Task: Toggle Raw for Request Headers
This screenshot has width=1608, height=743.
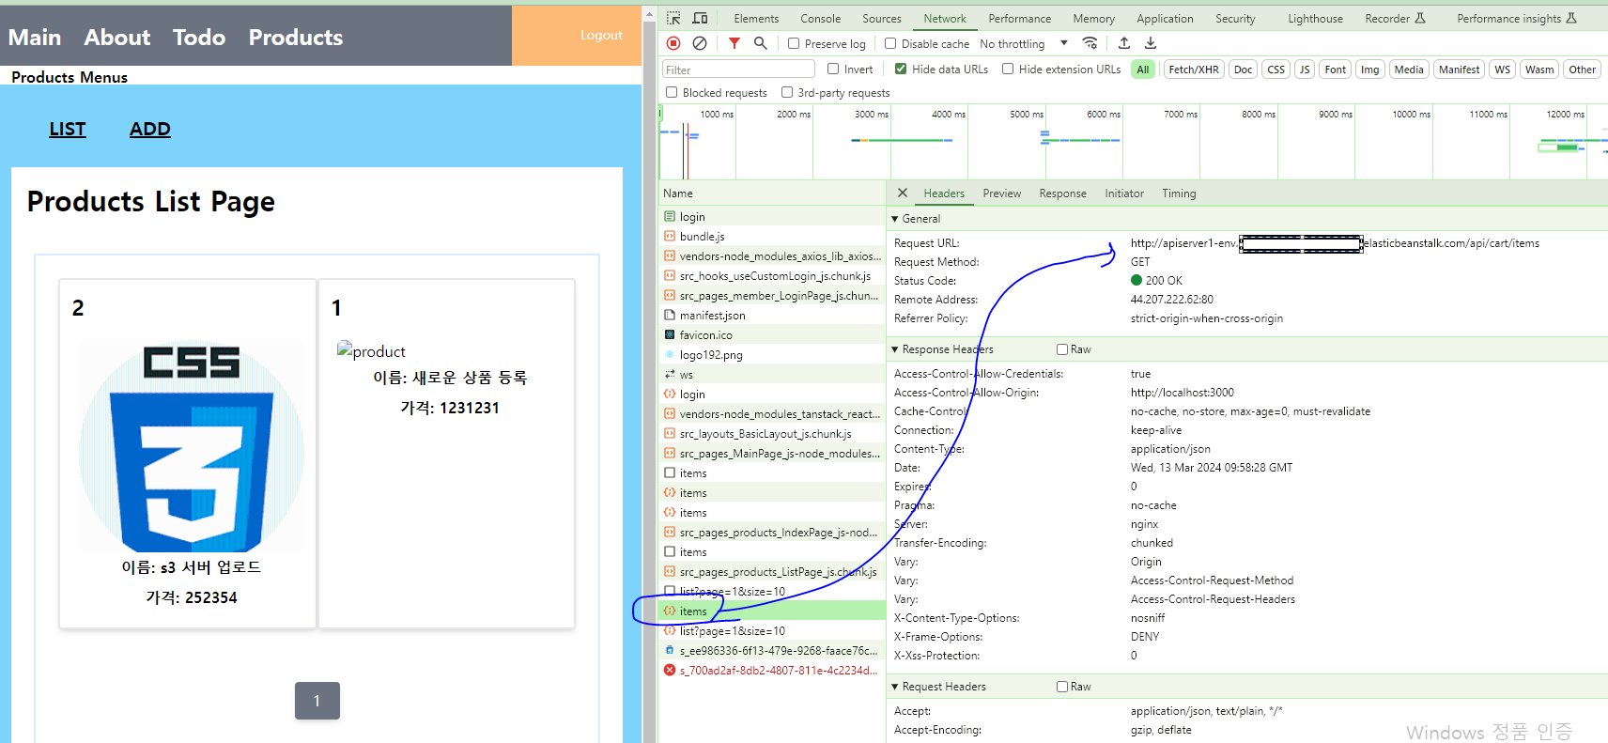Action: coord(1062,687)
